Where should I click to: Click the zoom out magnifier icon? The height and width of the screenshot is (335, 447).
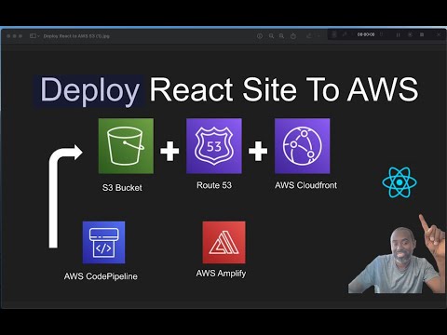pos(271,36)
